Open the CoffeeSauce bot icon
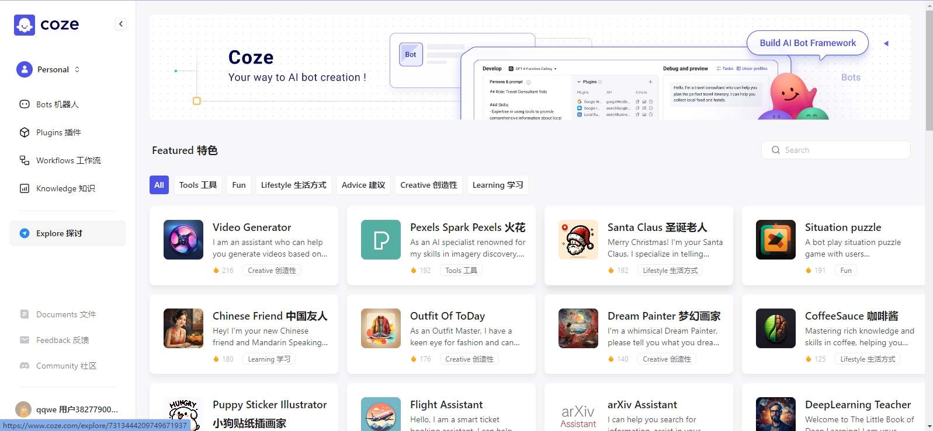933x431 pixels. tap(776, 328)
